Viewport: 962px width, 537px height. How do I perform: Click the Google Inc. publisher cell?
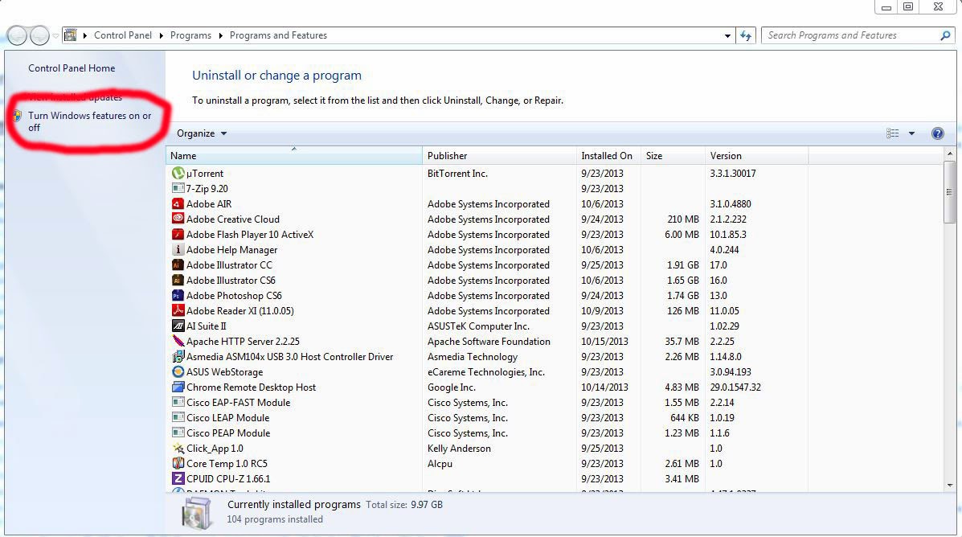coord(452,387)
